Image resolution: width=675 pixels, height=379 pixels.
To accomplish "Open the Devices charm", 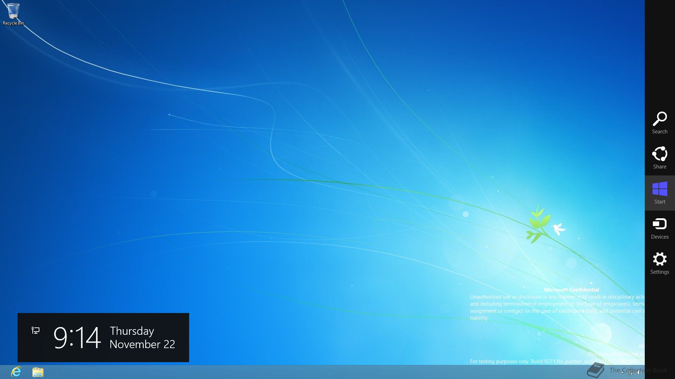I will click(660, 228).
